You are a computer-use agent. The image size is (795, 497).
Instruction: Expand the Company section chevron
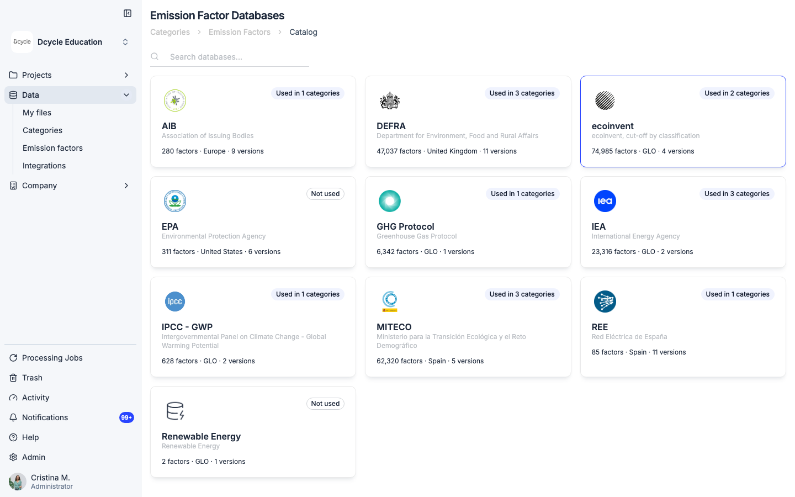pos(126,186)
